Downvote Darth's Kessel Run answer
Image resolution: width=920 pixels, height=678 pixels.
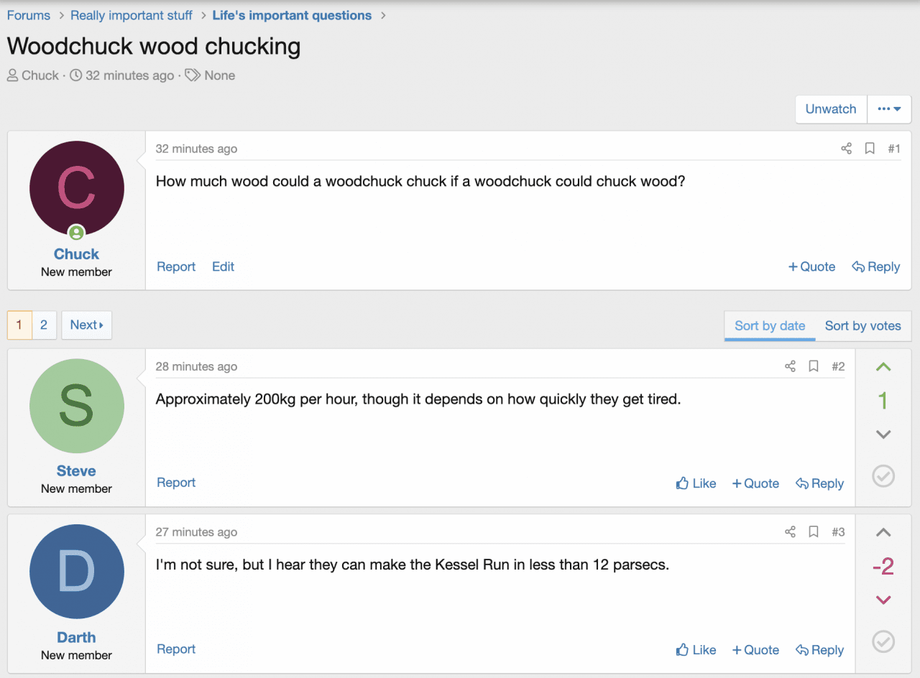tap(883, 600)
